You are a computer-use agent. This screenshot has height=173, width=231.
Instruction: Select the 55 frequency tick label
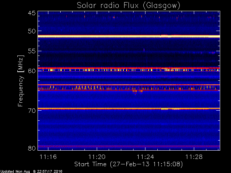click(x=32, y=51)
